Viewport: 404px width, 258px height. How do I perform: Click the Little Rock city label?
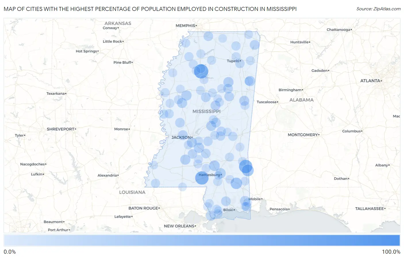pos(112,41)
